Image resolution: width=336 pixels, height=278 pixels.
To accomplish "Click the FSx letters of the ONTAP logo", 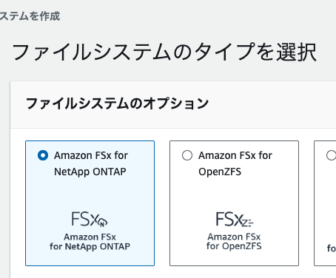I will pos(85,219).
